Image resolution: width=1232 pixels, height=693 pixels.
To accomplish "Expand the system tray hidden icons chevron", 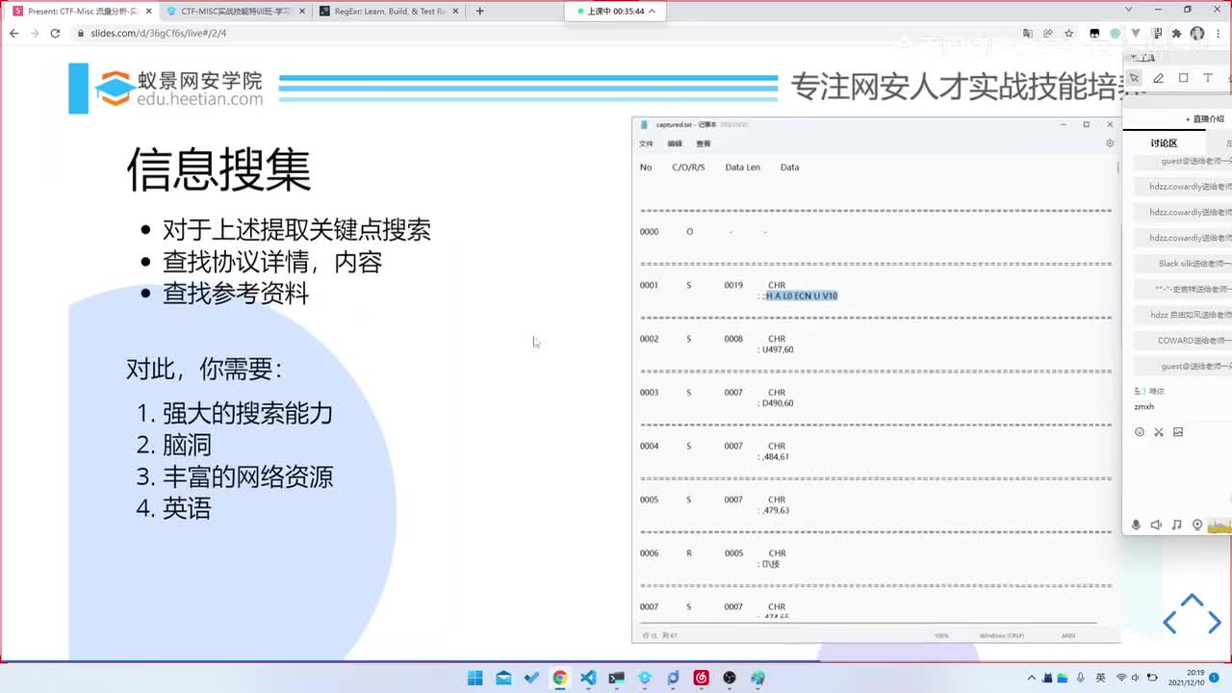I will [1032, 678].
